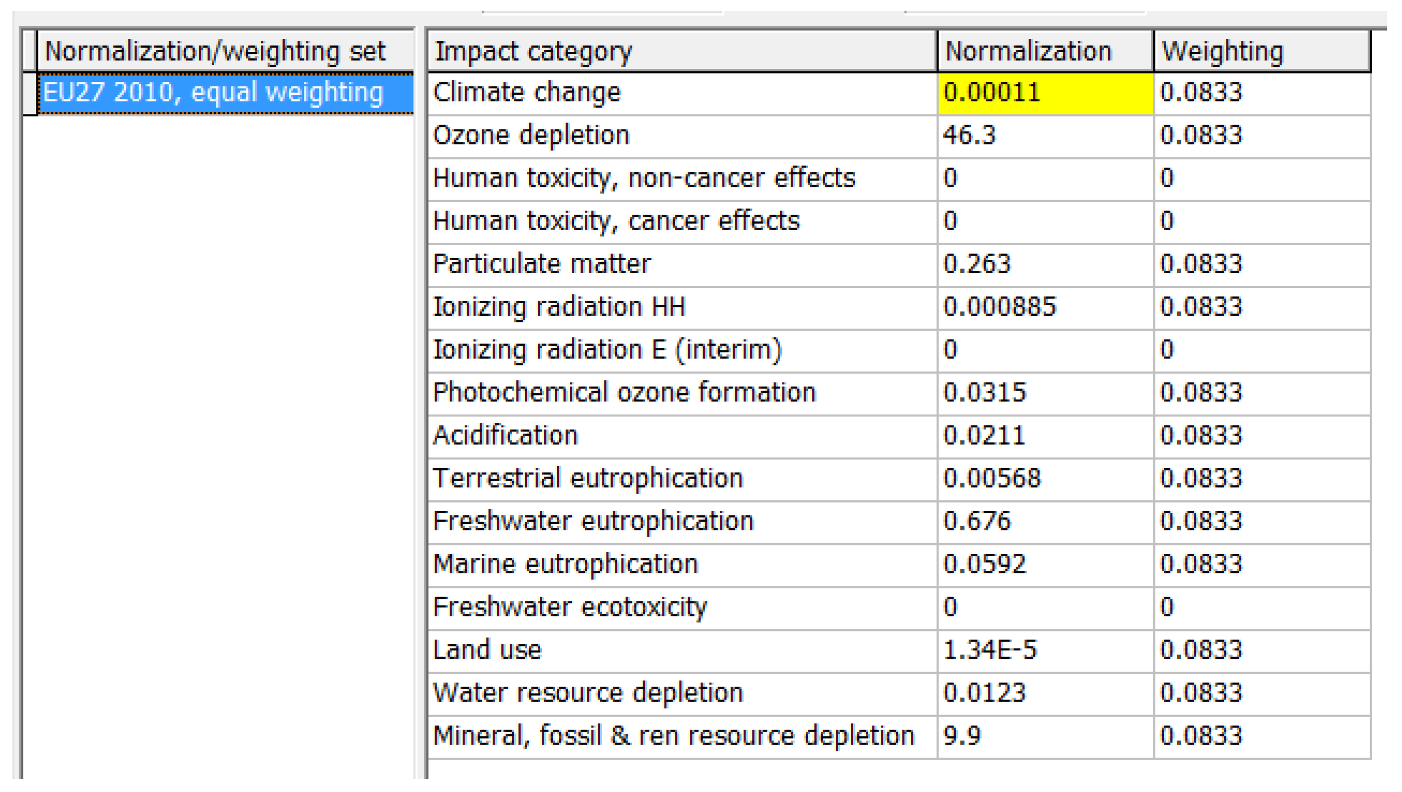Click Mineral, fossil resource depletion weighting cell
Image resolution: width=1402 pixels, height=792 pixels.
(x=1262, y=737)
